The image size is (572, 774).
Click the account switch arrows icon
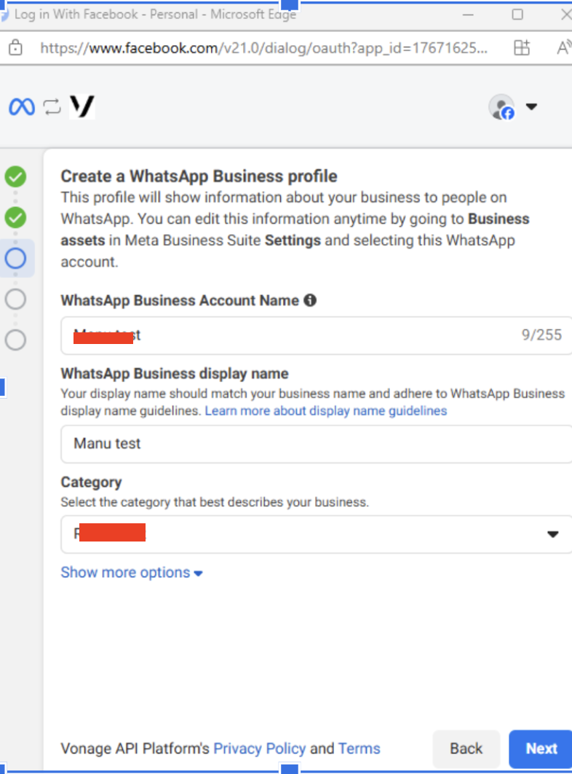(52, 106)
